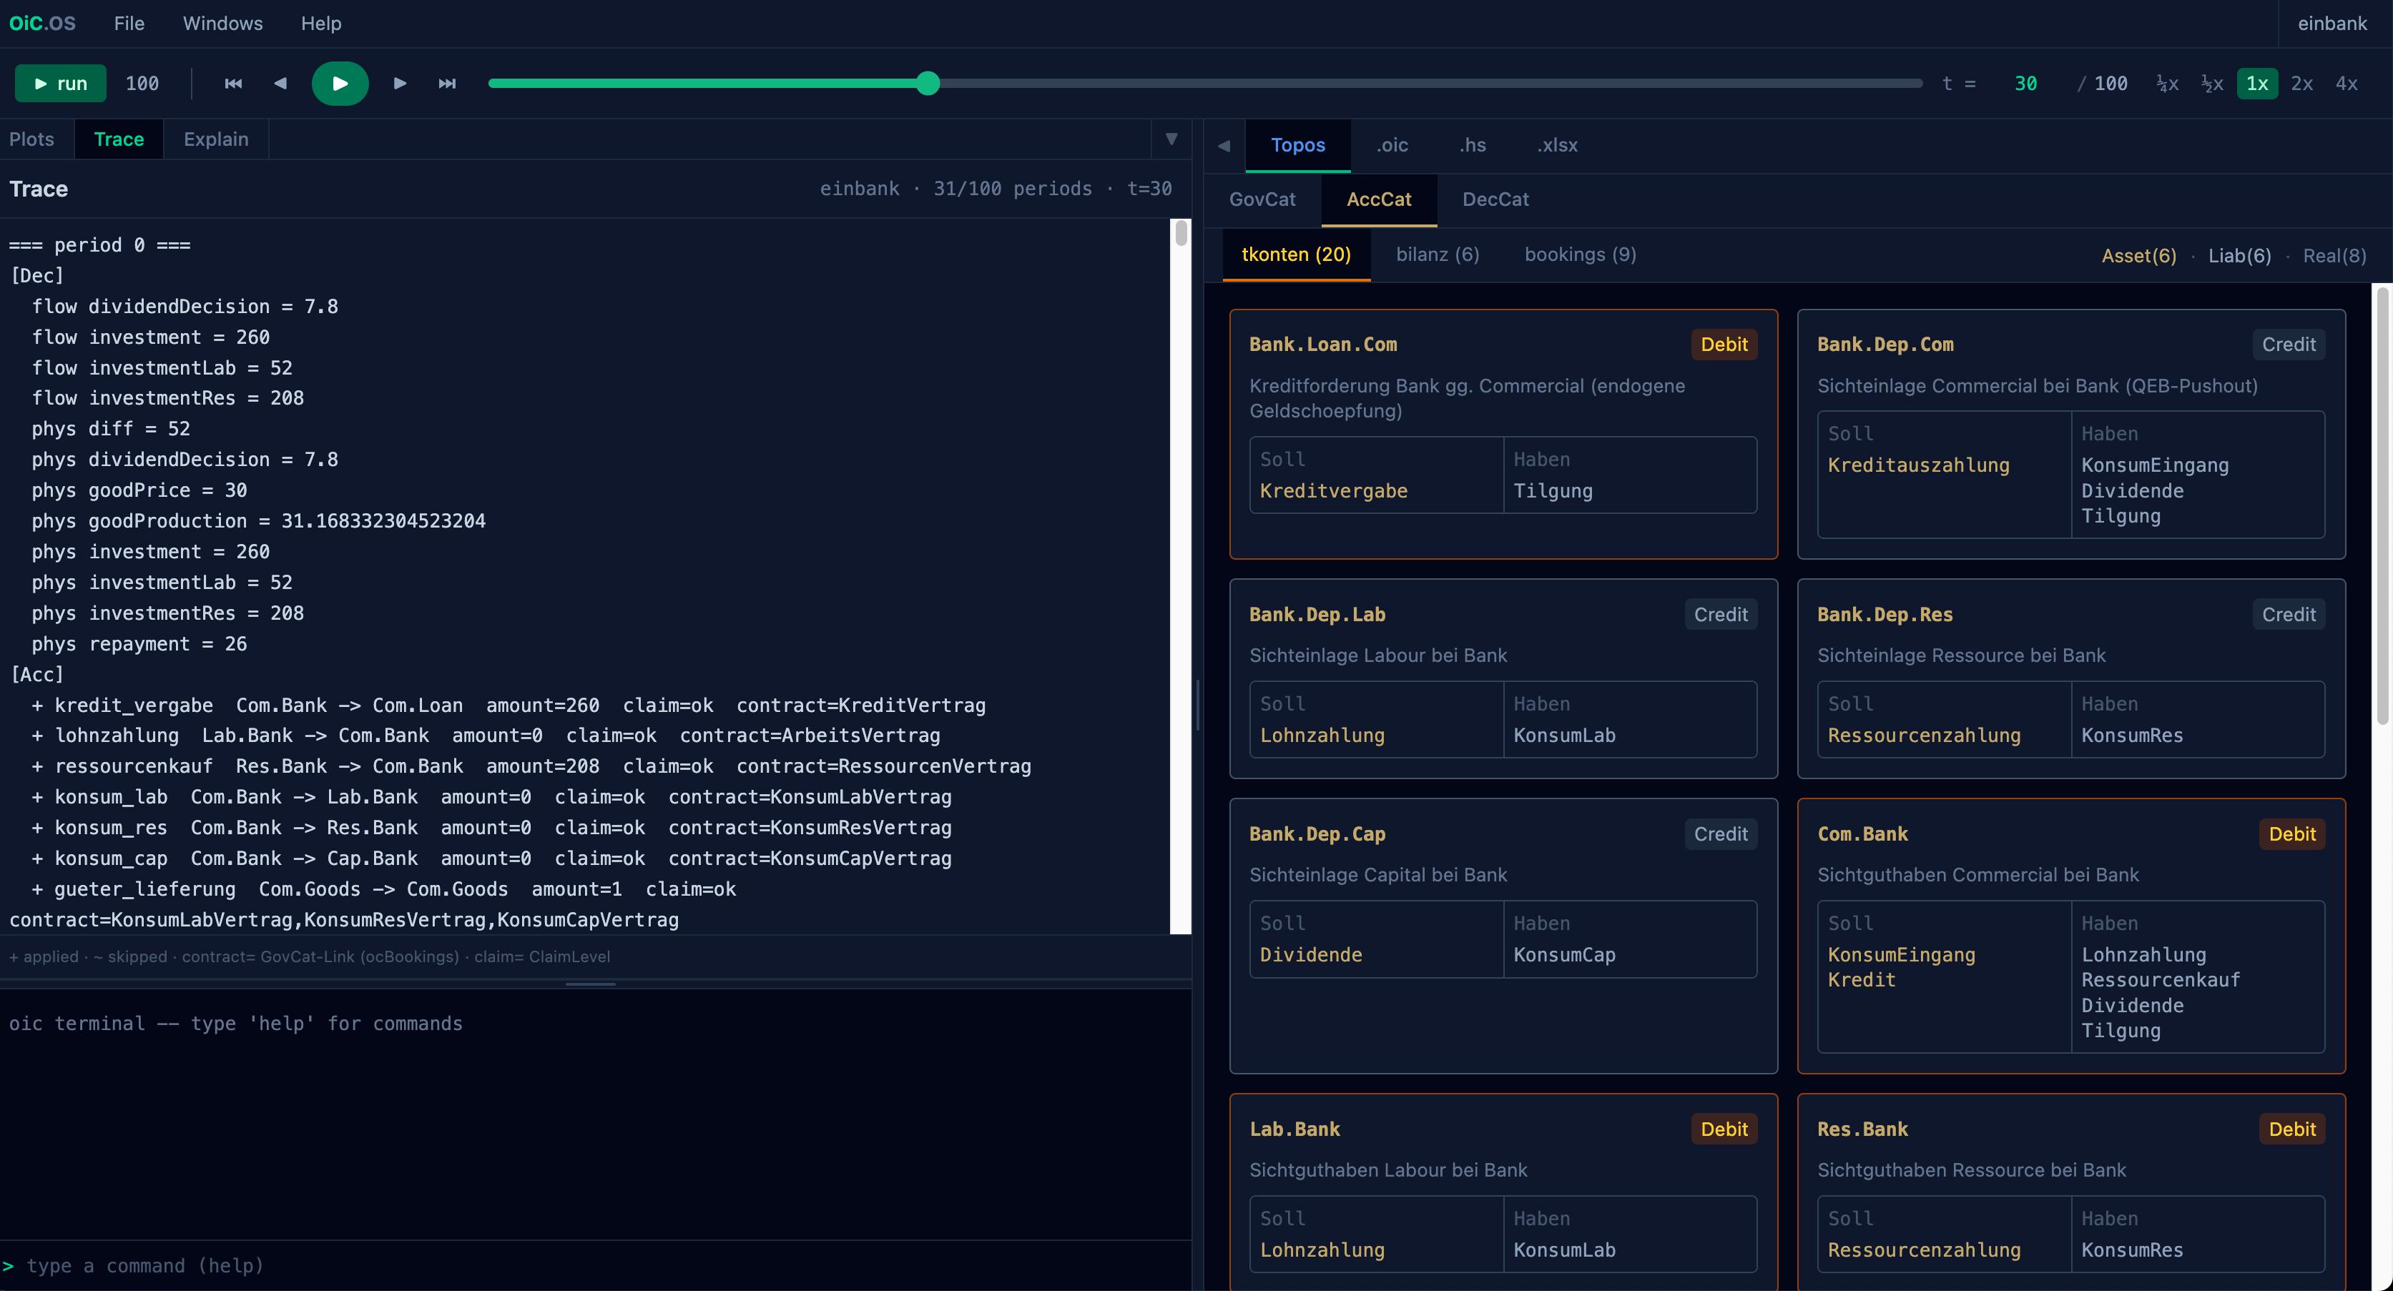This screenshot has width=2393, height=1291.
Task: Switch to GovCat category
Action: (x=1262, y=199)
